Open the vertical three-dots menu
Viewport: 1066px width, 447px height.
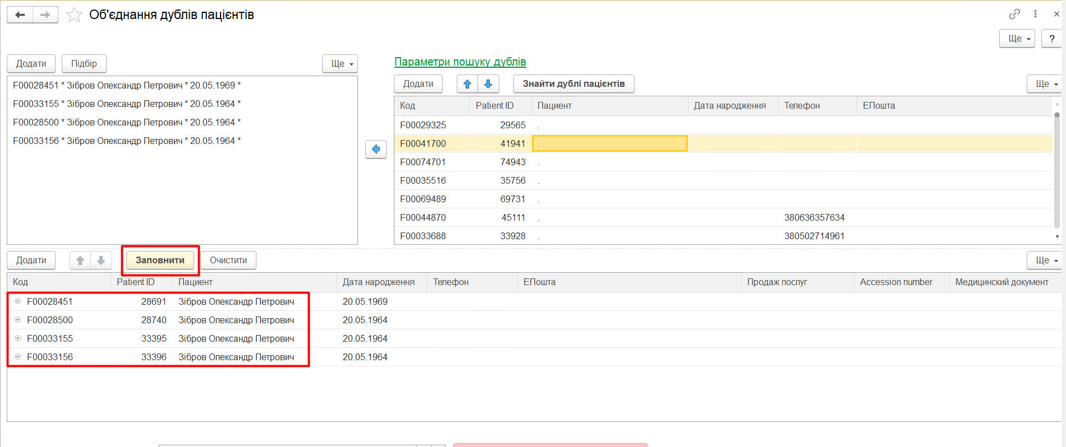1035,14
